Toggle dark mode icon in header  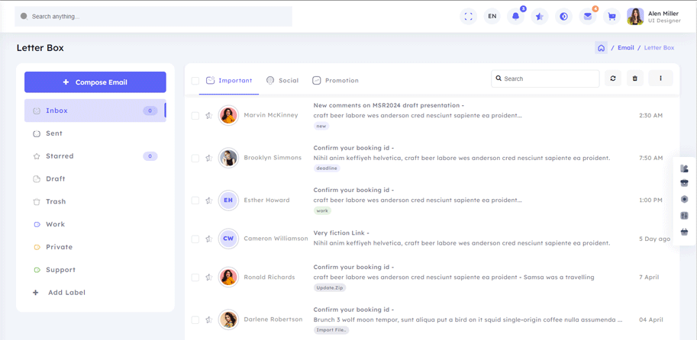pos(563,16)
